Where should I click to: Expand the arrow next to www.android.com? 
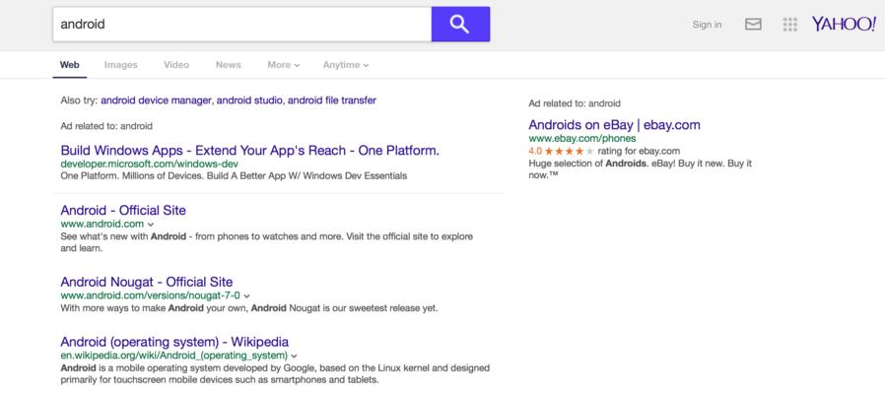(150, 225)
